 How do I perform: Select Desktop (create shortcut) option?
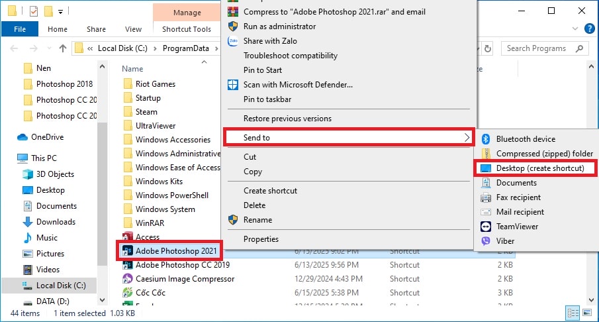coord(536,168)
